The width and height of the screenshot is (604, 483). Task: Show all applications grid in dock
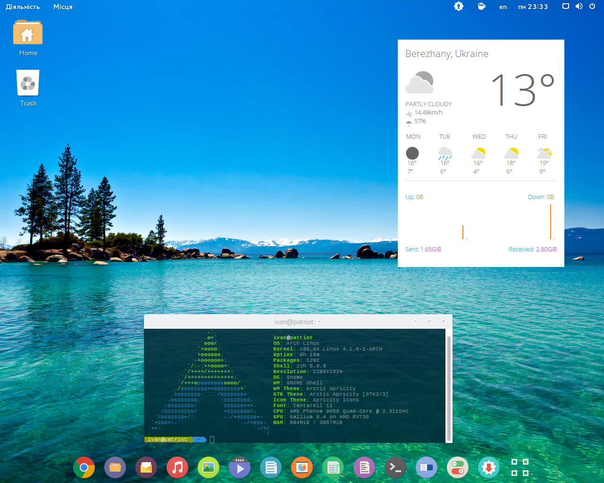pos(520,467)
